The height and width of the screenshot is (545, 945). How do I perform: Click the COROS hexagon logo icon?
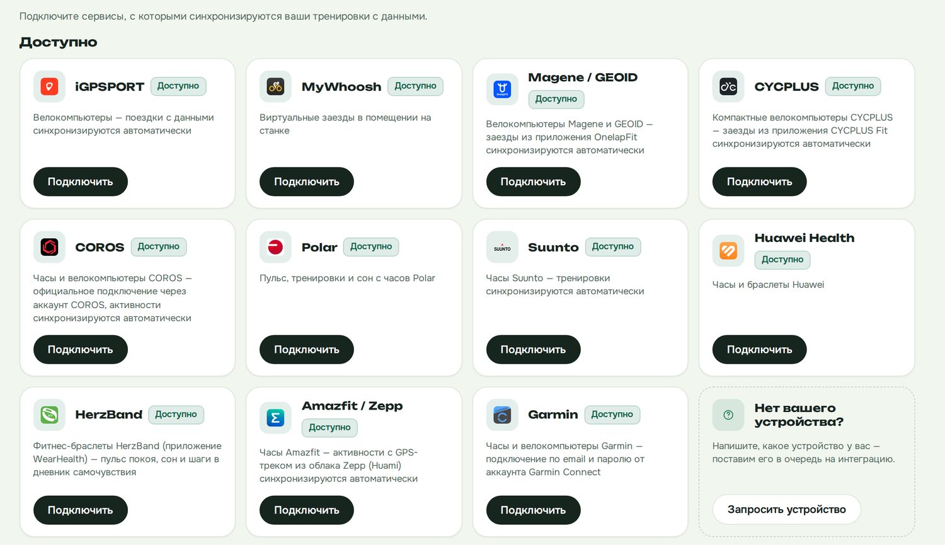point(49,247)
